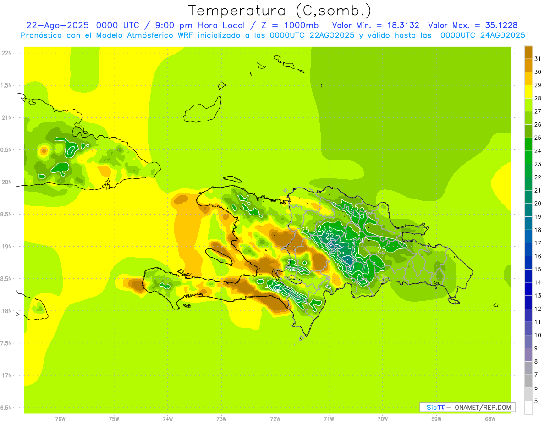This screenshot has width=550, height=425.
Task: Click the "68W" longitude label
Action: pyautogui.click(x=490, y=419)
